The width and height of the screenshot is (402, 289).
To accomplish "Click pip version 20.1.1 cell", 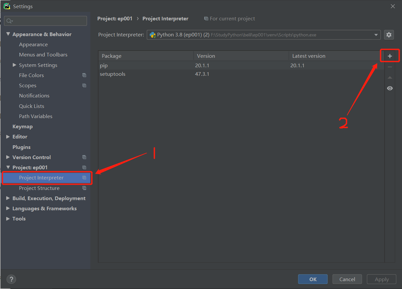I will click(202, 65).
